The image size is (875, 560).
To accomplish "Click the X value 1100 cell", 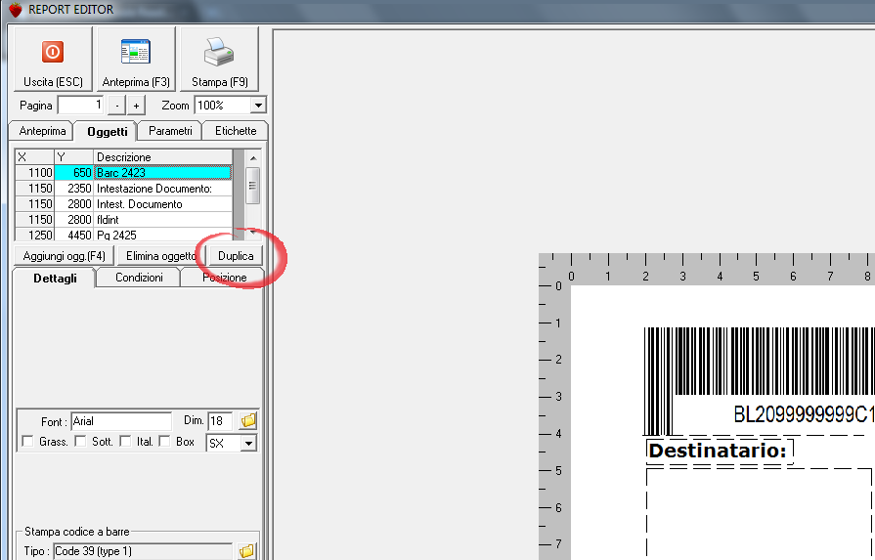I will [34, 173].
